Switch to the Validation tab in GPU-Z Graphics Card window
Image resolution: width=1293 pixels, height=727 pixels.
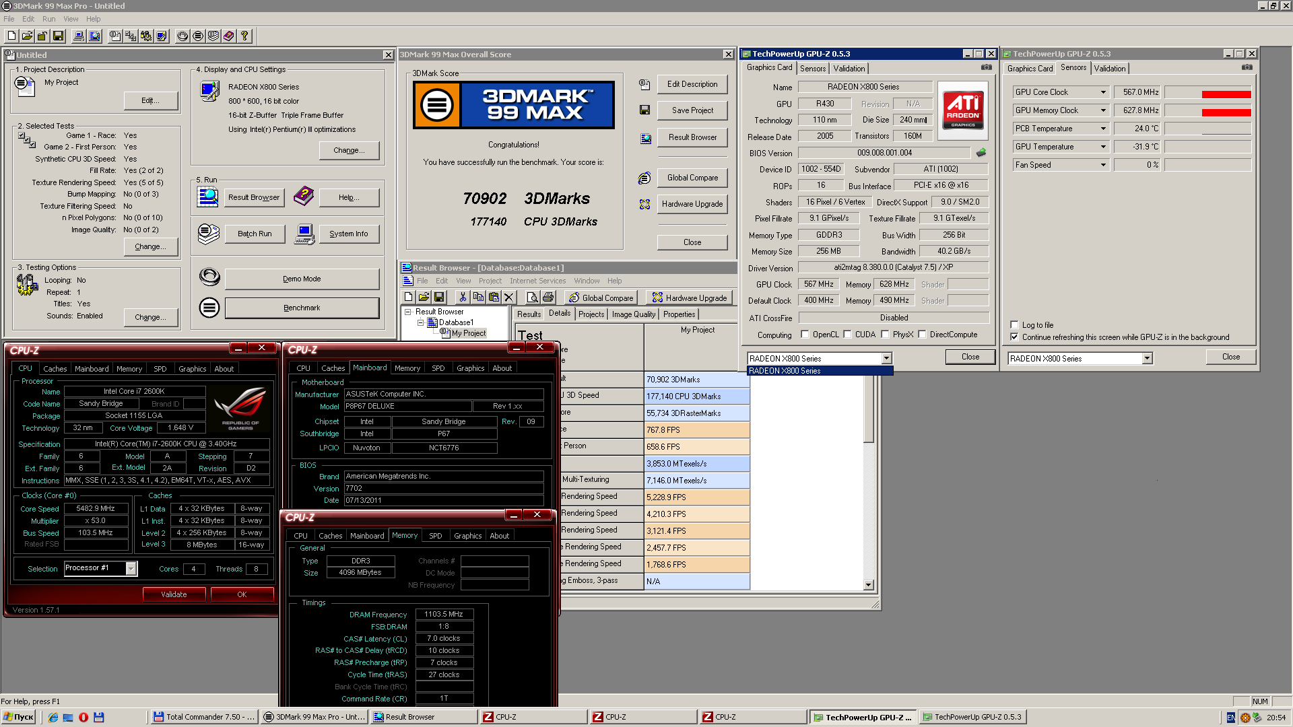click(849, 68)
